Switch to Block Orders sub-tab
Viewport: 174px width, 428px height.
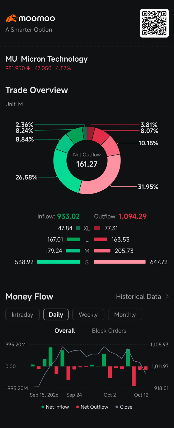(109, 331)
